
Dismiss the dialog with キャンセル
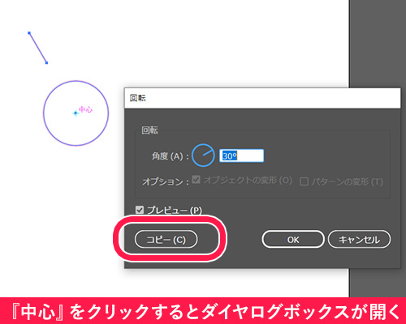click(359, 239)
